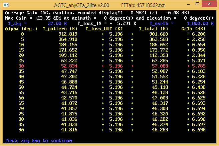Select T_pattern value 171.652

click(68, 50)
